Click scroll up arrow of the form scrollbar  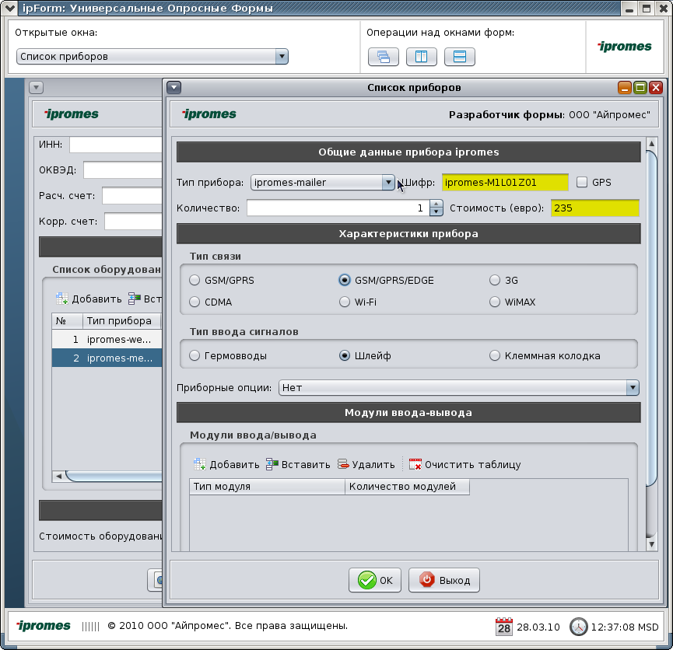(x=651, y=144)
